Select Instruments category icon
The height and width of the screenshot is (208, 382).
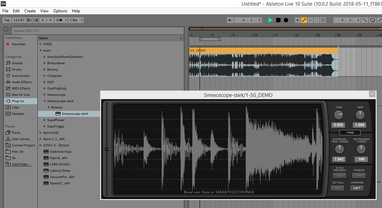coord(8,76)
